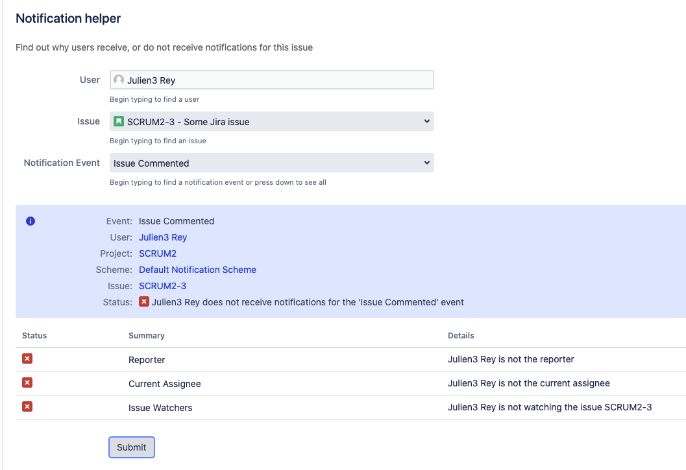Image resolution: width=686 pixels, height=470 pixels.
Task: Click the Status column header
Action: pos(34,336)
